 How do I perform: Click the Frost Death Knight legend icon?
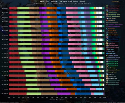coord(107,10)
